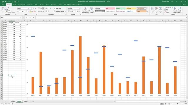Click the Insert Function fx icon
This screenshot has height=105, width=188.
tap(33, 17)
